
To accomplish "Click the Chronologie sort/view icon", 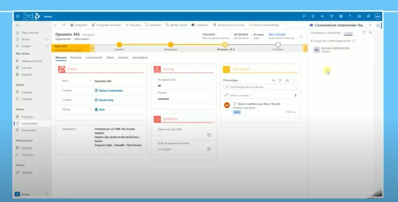I will [287, 80].
